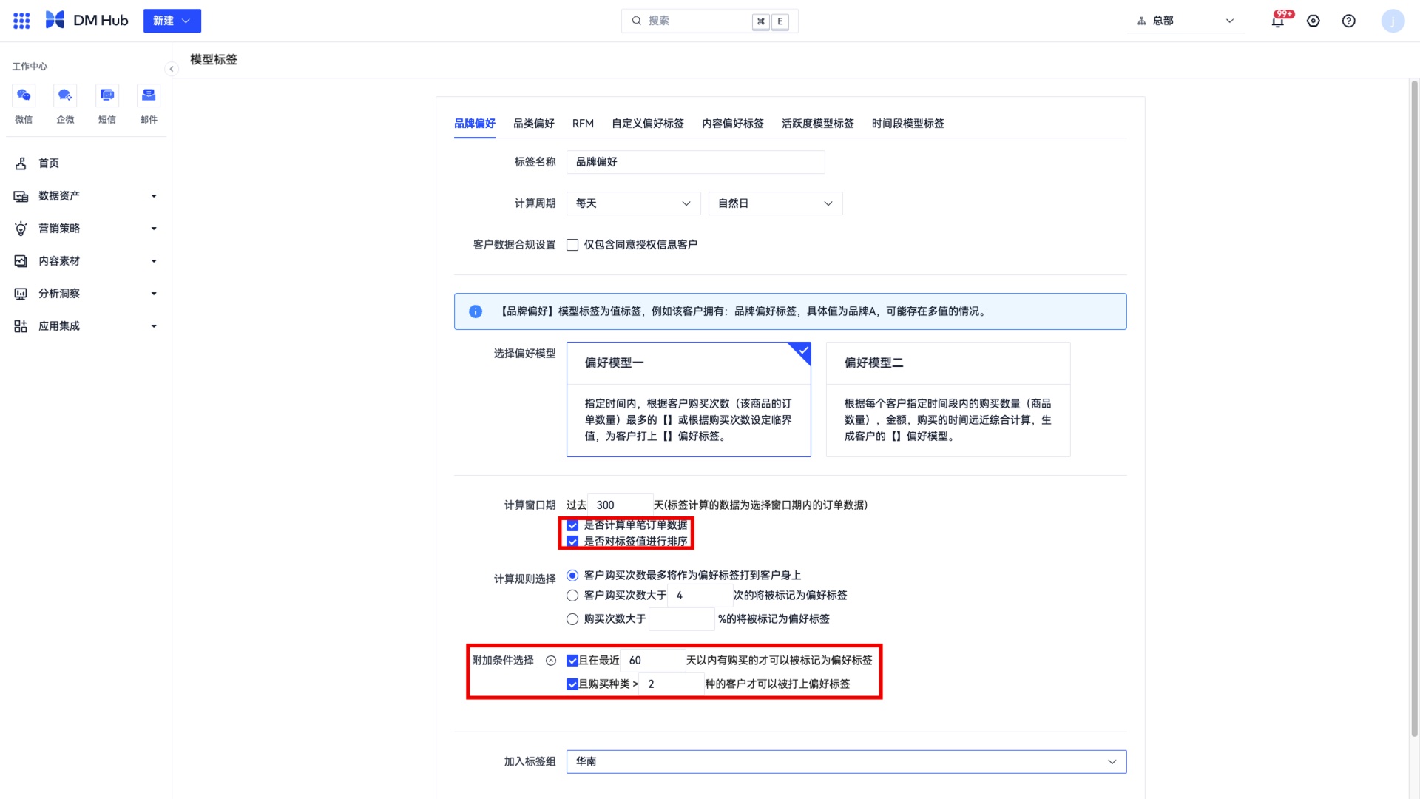
Task: Uncheck 且购买种类 condition checkbox
Action: coord(572,684)
